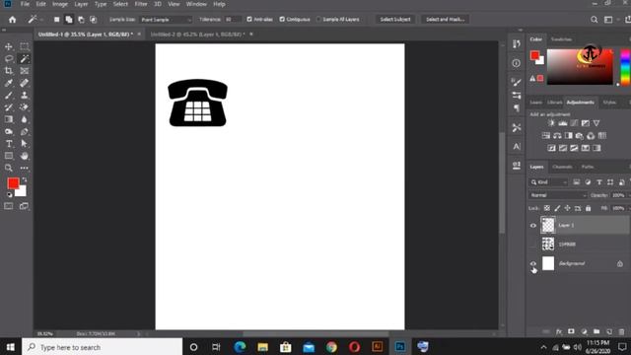
Task: Toggle the Contiguous checkbox
Action: pos(282,20)
